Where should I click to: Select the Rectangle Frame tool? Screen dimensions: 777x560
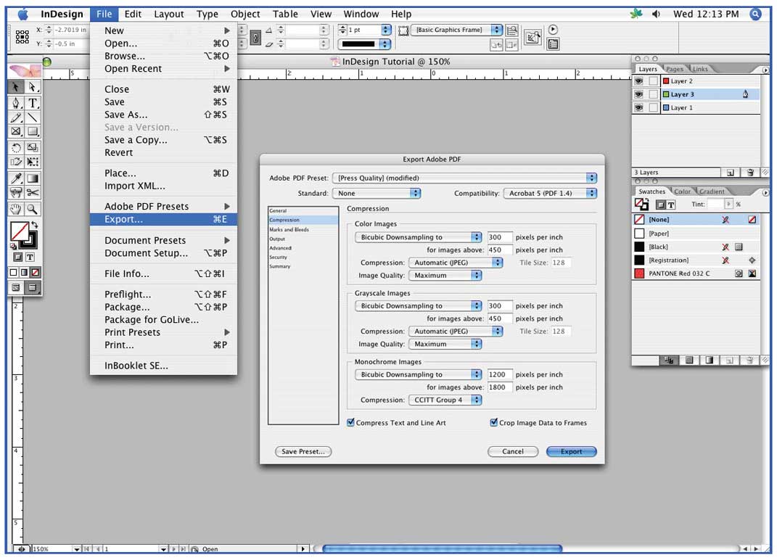pos(16,131)
